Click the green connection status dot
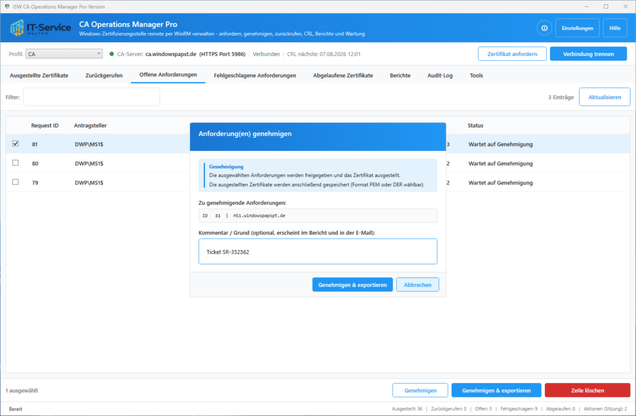This screenshot has height=416, width=636. pyautogui.click(x=112, y=54)
